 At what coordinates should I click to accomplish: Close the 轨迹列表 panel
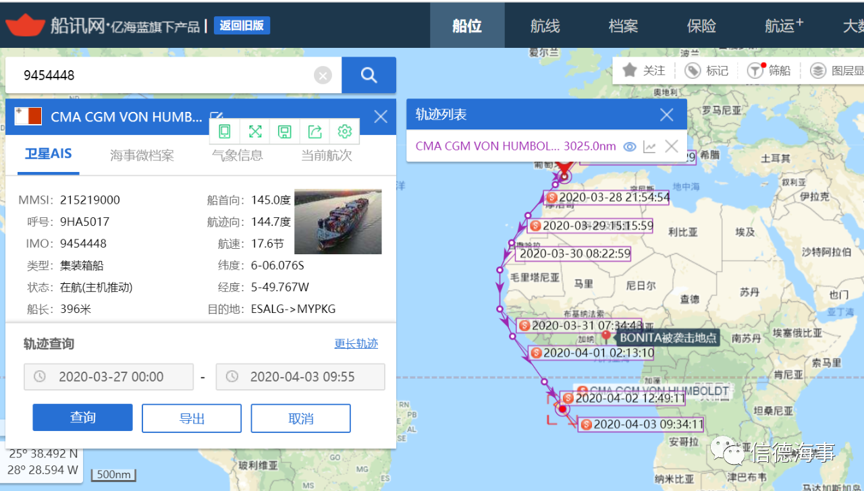pos(667,115)
